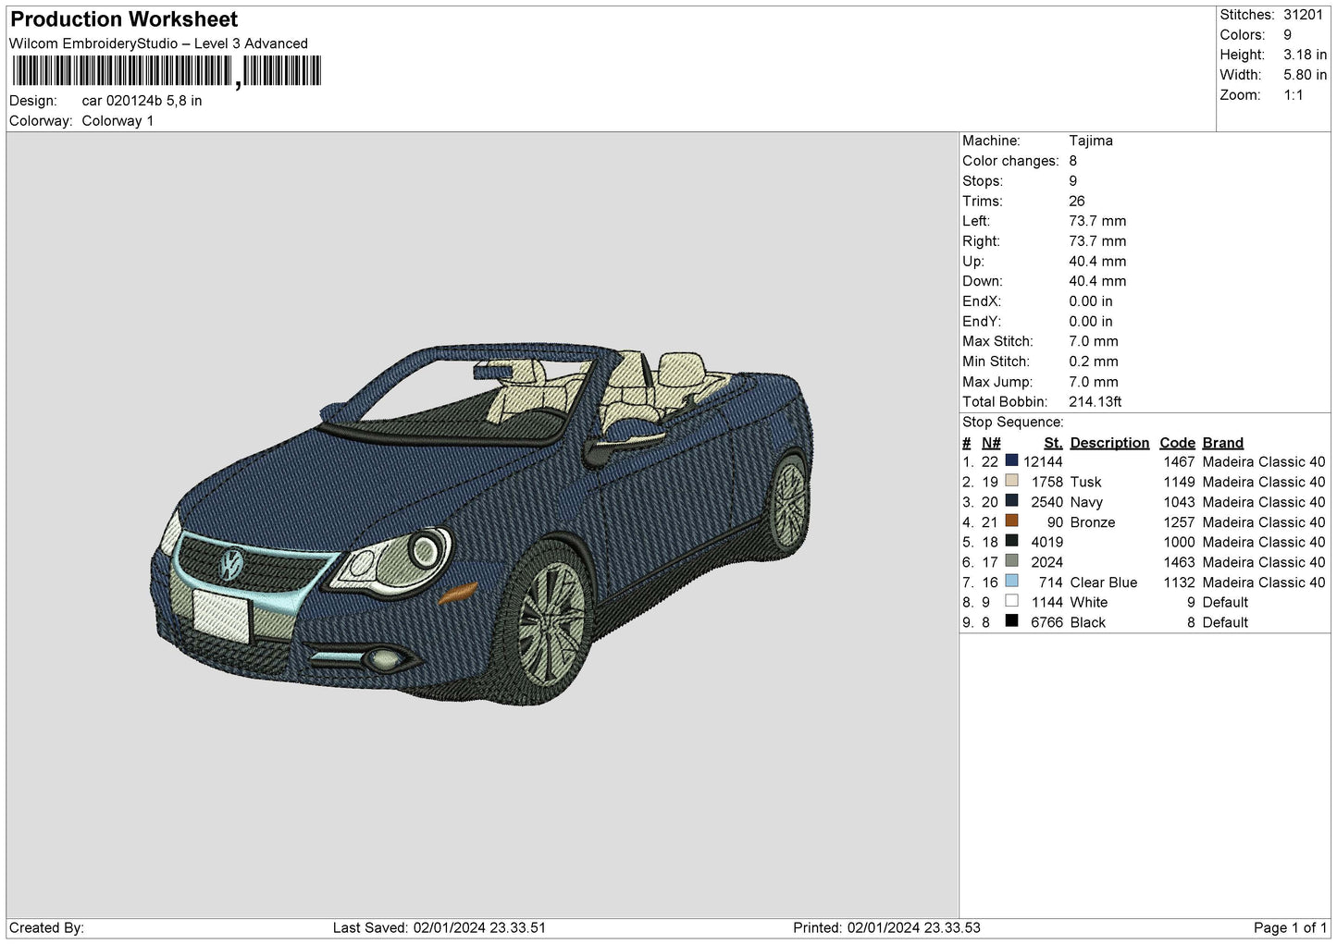The width and height of the screenshot is (1337, 944).
Task: Click the Max Jump label
Action: (996, 382)
